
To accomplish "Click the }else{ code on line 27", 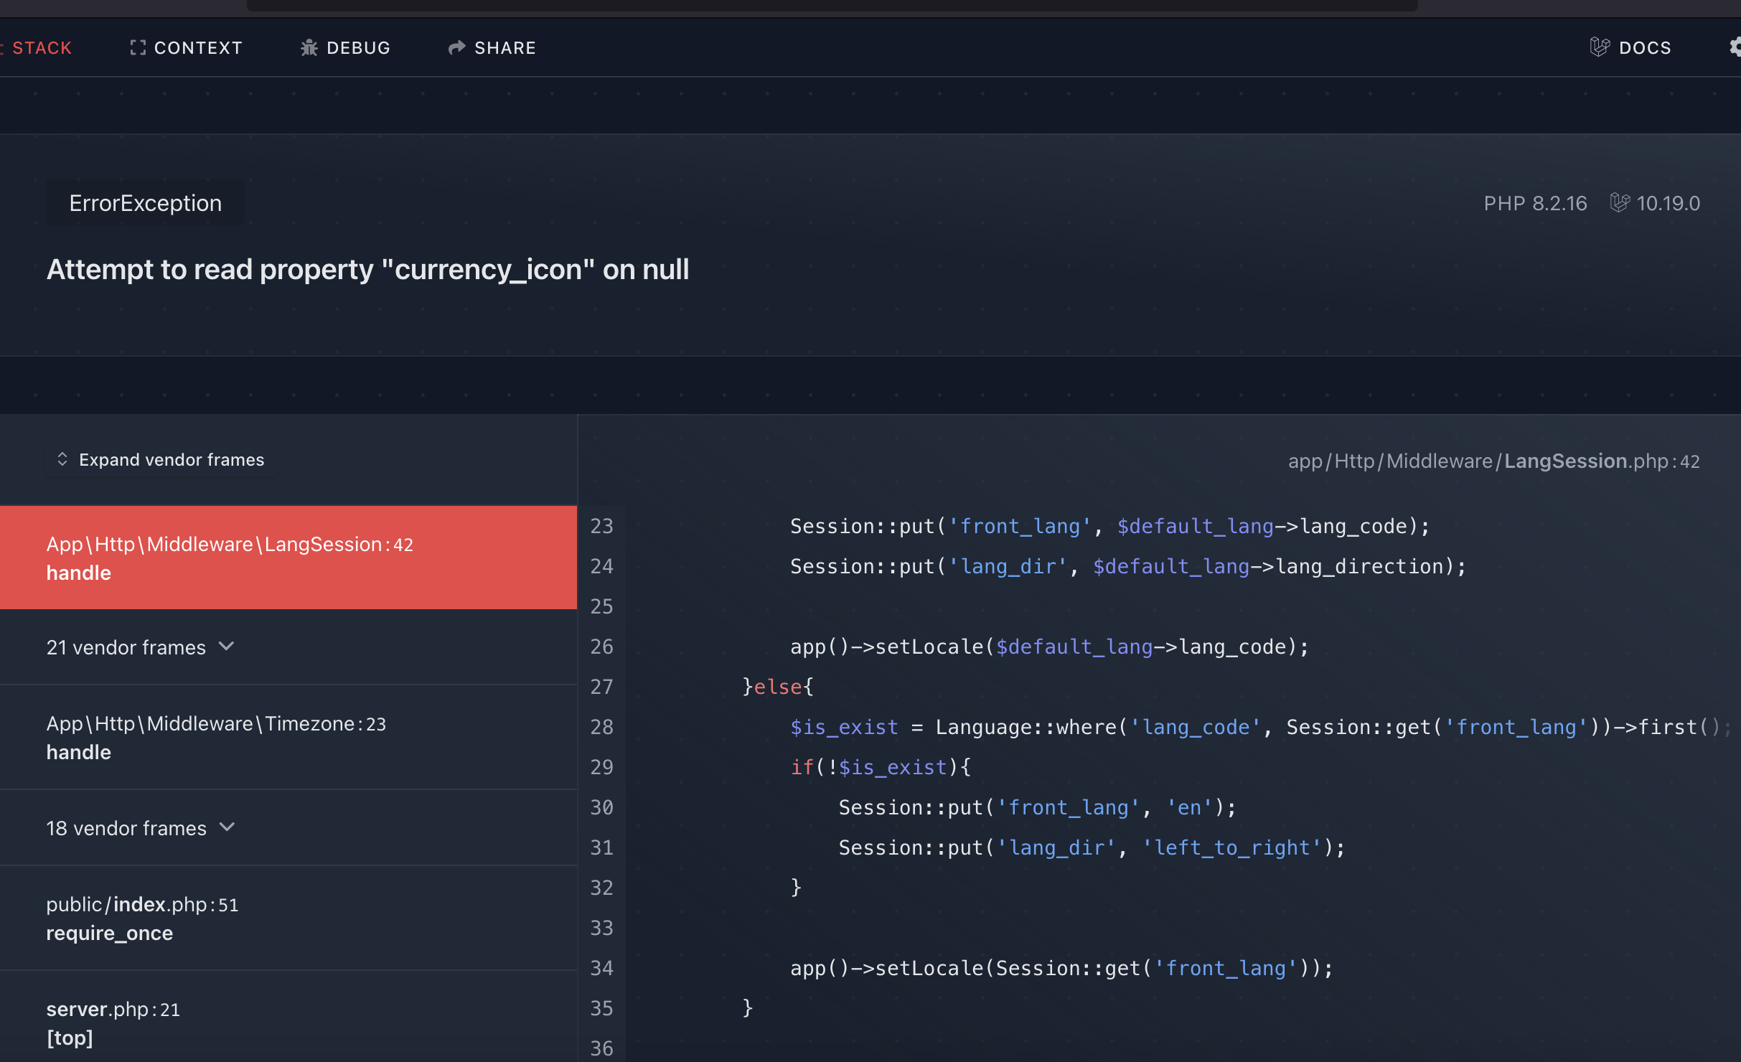I will coord(778,687).
